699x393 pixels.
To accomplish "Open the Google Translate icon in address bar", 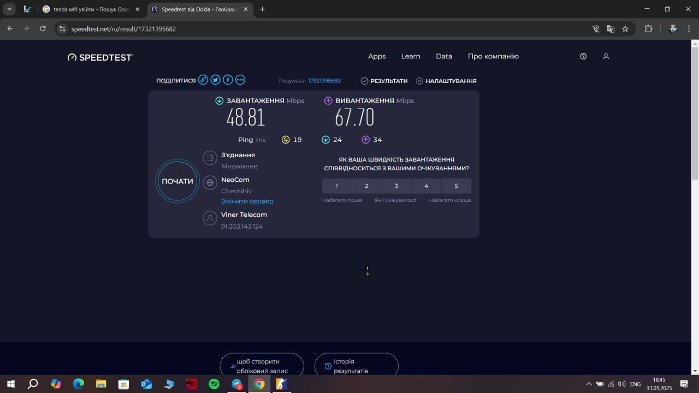I will (611, 29).
